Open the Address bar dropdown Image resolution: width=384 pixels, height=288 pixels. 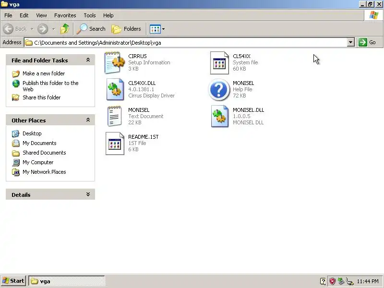coord(350,42)
